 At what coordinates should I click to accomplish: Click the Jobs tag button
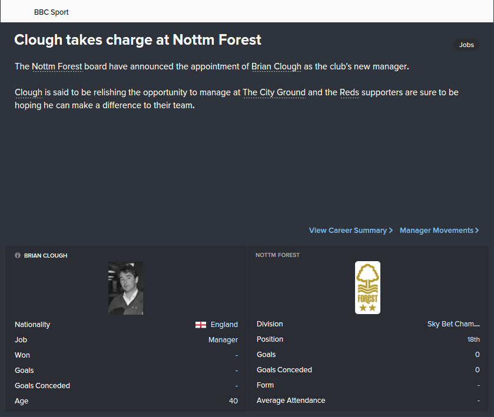(x=466, y=45)
